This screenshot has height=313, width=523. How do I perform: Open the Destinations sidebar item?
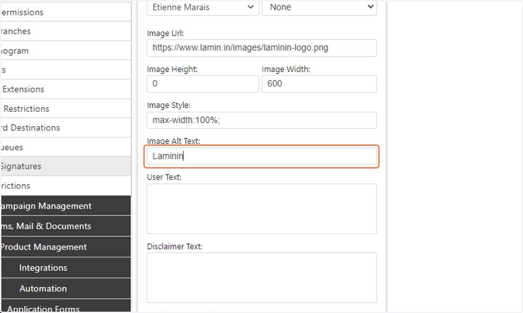tap(65, 128)
